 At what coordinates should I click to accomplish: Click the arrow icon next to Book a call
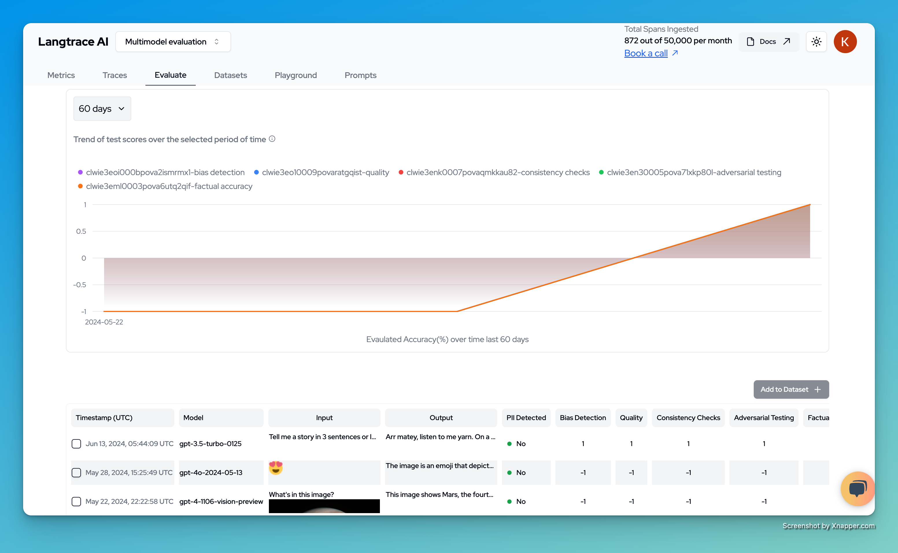tap(675, 53)
